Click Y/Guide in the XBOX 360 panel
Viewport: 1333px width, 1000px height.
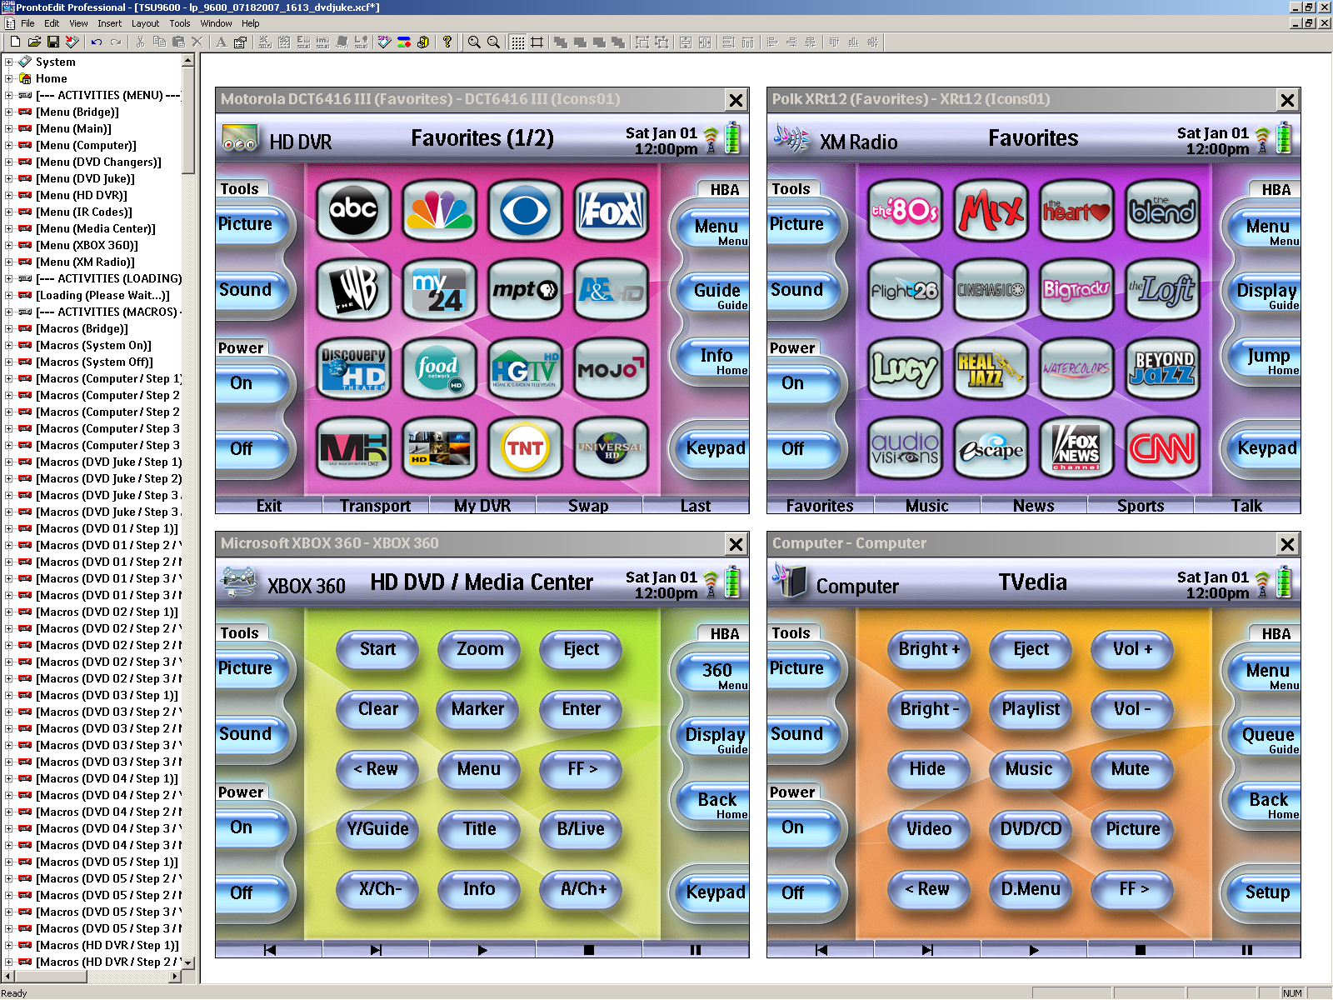pyautogui.click(x=377, y=829)
